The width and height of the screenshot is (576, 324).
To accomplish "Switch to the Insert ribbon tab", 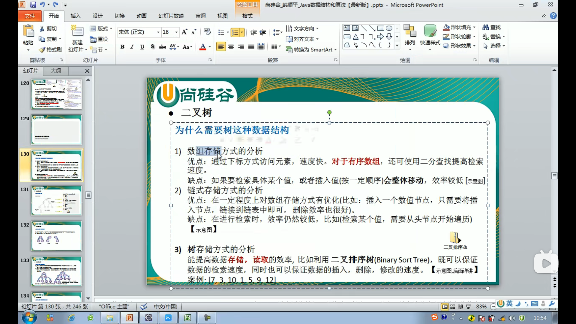I will pyautogui.click(x=75, y=16).
